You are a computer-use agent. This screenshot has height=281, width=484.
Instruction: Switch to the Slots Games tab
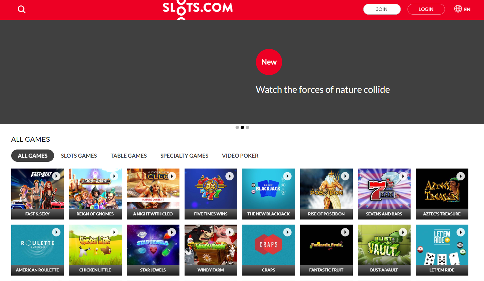(79, 156)
